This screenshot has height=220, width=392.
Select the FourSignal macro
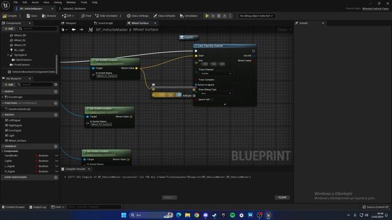(x=15, y=130)
